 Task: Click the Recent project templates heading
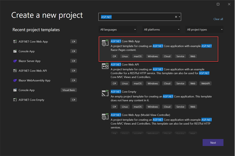tap(36, 30)
